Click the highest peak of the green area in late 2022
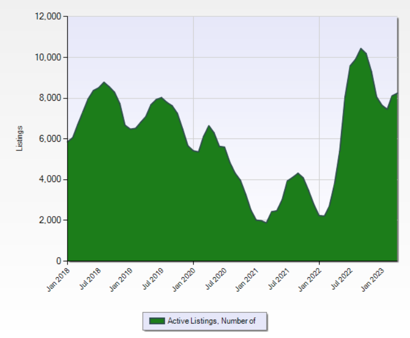 (360, 49)
